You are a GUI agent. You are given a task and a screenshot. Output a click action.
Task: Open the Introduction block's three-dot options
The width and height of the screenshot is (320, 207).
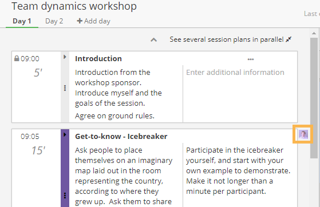click(x=251, y=59)
